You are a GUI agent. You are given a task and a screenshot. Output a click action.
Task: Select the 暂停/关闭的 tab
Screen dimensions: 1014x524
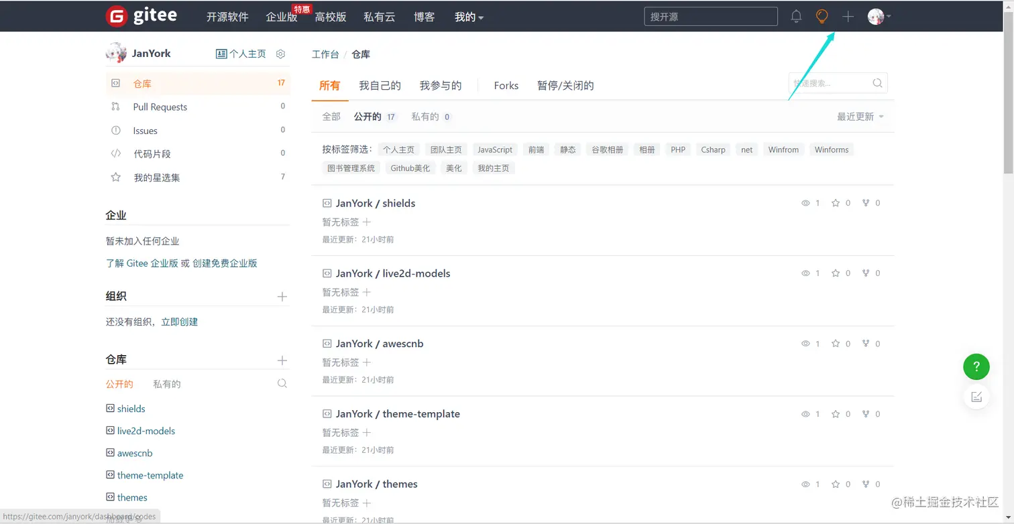[x=565, y=85]
